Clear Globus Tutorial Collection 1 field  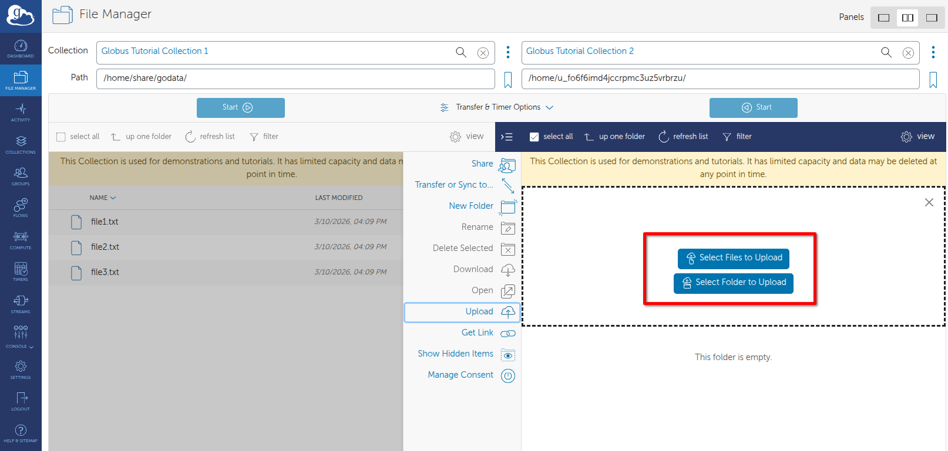click(x=483, y=53)
